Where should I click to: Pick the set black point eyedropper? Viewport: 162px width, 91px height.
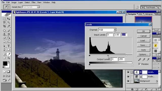coord(139,59)
